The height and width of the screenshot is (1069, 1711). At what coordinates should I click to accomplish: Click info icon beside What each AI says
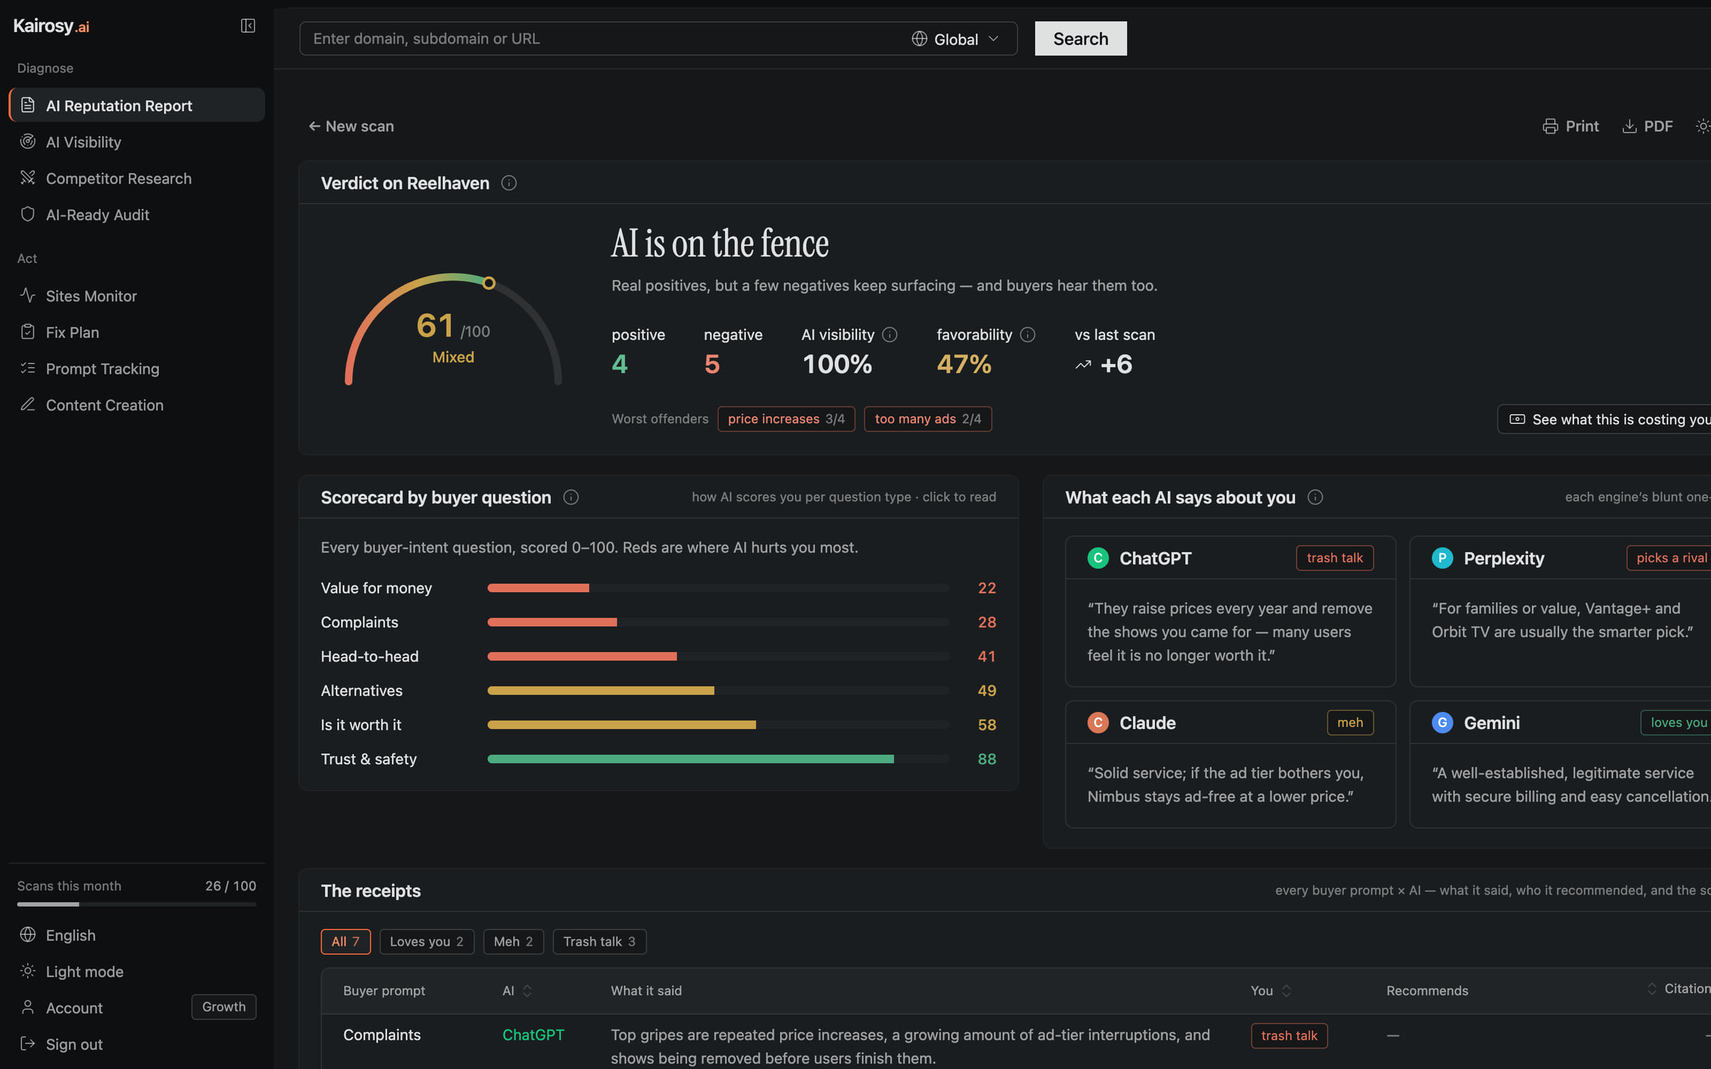(1315, 497)
